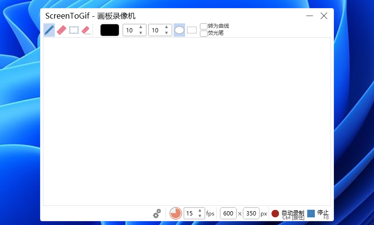Viewport: 374px width, 225px height.
Task: Click the 自动录制 auto record button
Action: [288, 214]
